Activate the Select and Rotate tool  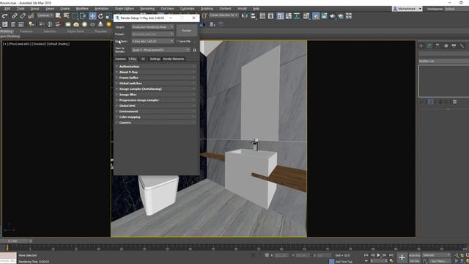[x=101, y=16]
